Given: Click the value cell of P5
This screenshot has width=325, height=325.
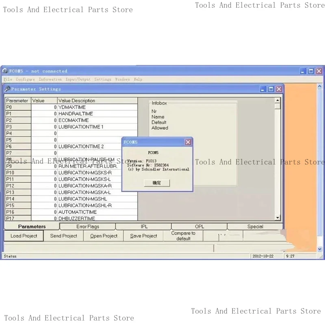Looking at the screenshot, I should (x=44, y=140).
